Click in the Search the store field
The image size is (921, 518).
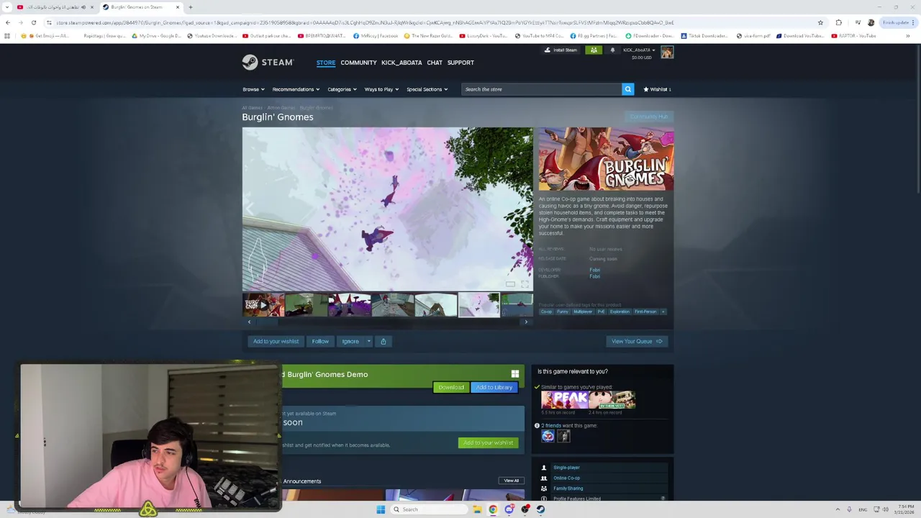[541, 89]
